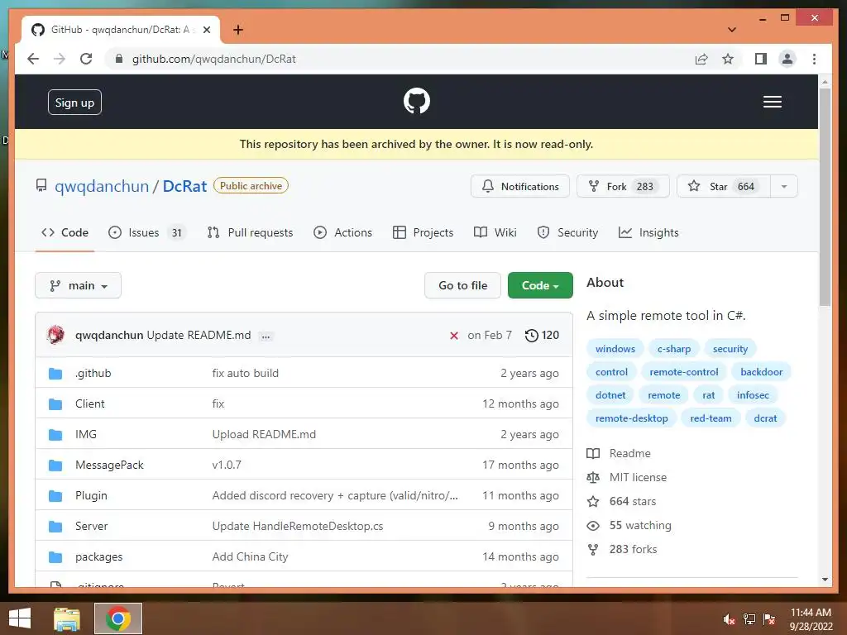This screenshot has height=635, width=847.
Task: Open the hamburger menu in GitHub header
Action: [772, 102]
